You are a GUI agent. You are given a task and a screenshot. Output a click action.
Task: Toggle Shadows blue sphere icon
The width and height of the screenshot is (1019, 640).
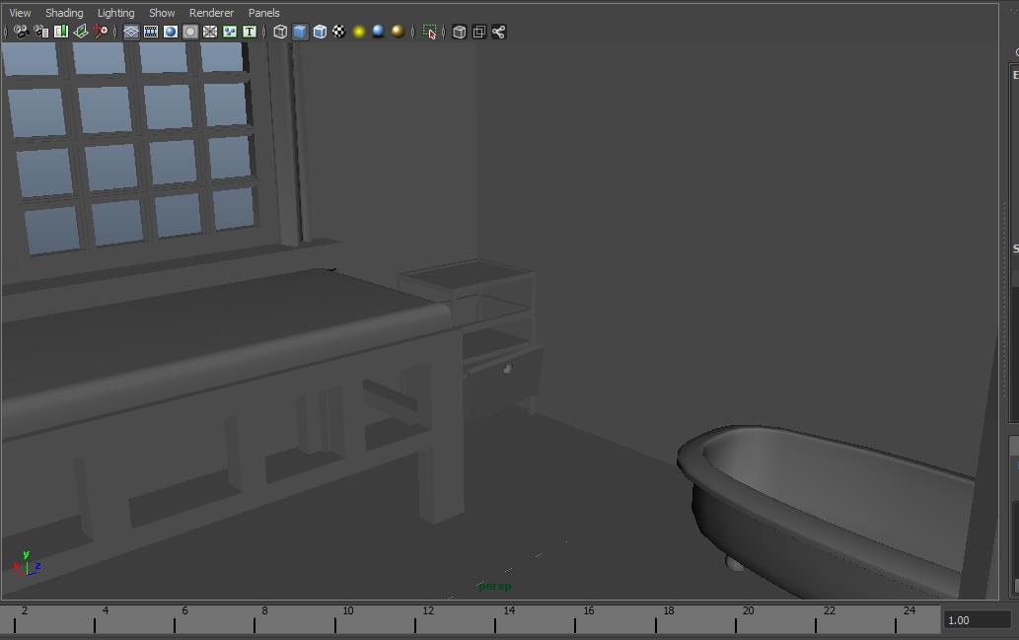378,32
